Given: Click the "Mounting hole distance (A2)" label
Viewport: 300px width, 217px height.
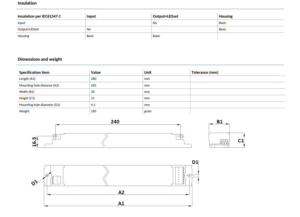Looking at the screenshot, I should pos(39,86).
